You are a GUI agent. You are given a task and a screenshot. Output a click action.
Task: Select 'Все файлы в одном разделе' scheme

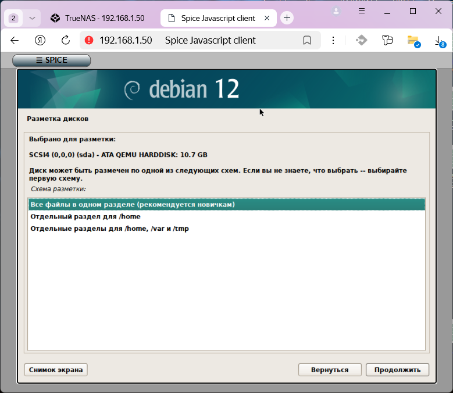point(227,205)
